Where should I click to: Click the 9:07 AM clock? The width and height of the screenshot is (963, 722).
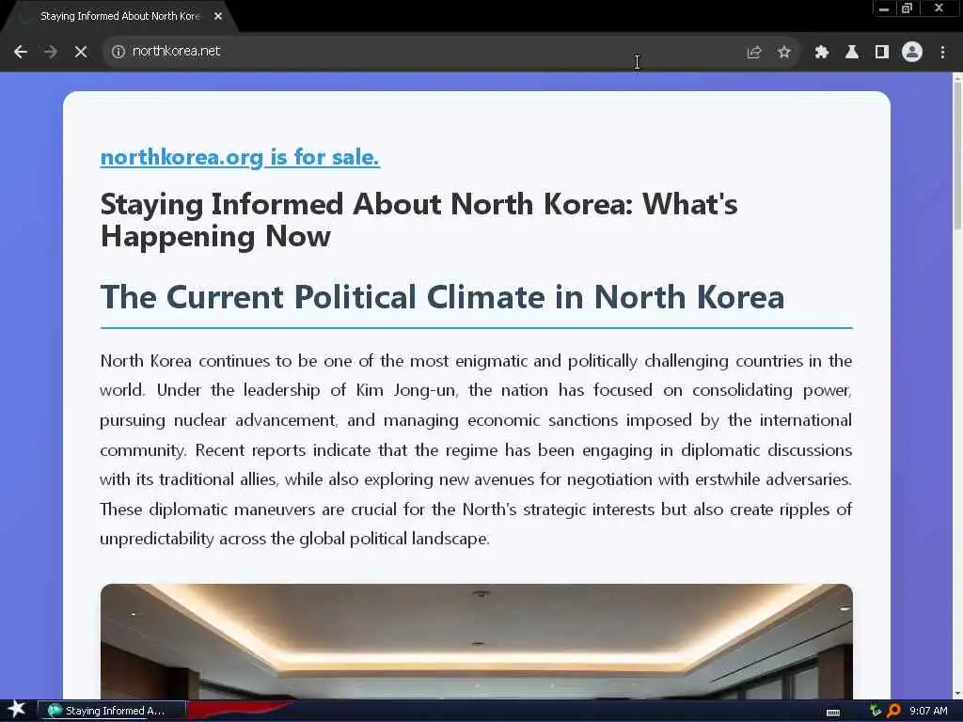[928, 711]
